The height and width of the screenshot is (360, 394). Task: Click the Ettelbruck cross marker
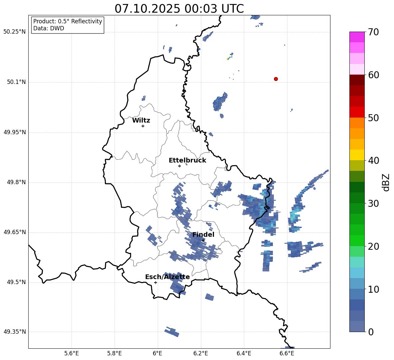tap(179, 166)
